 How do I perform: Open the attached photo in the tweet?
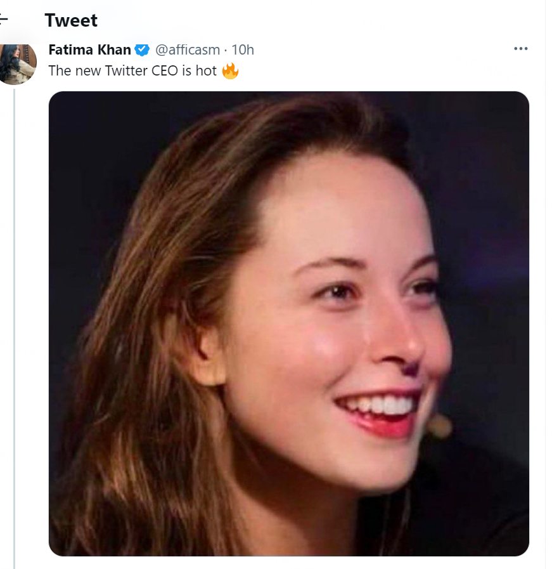pos(288,324)
